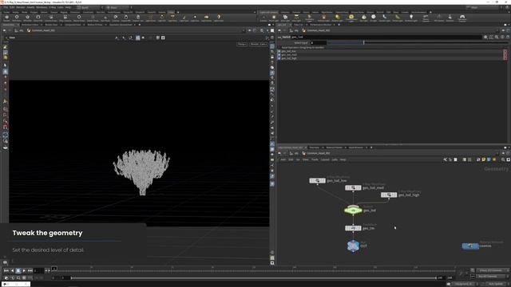
Task: Select the geo_lod switch node
Action: coord(353,210)
